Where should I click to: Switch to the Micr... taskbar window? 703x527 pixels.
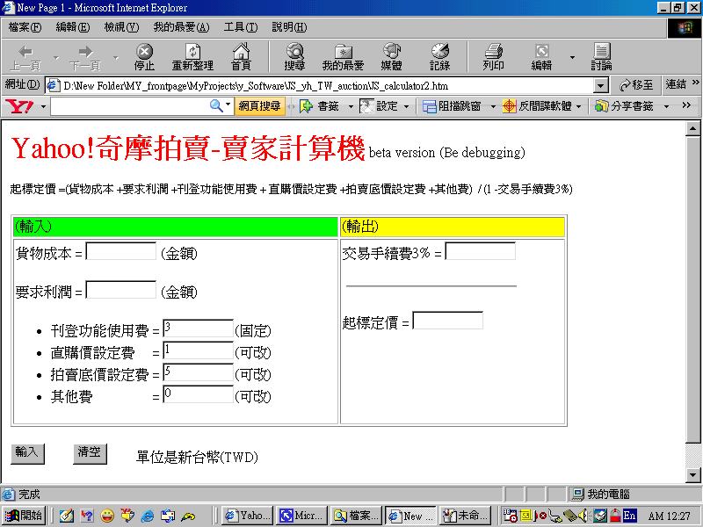pyautogui.click(x=302, y=516)
